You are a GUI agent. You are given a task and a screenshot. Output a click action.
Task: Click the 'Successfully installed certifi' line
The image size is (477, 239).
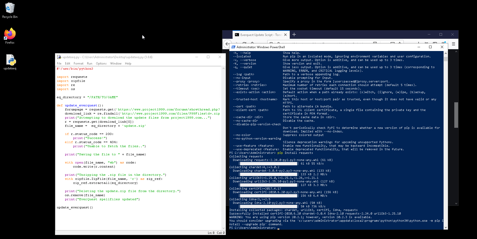coord(315,214)
